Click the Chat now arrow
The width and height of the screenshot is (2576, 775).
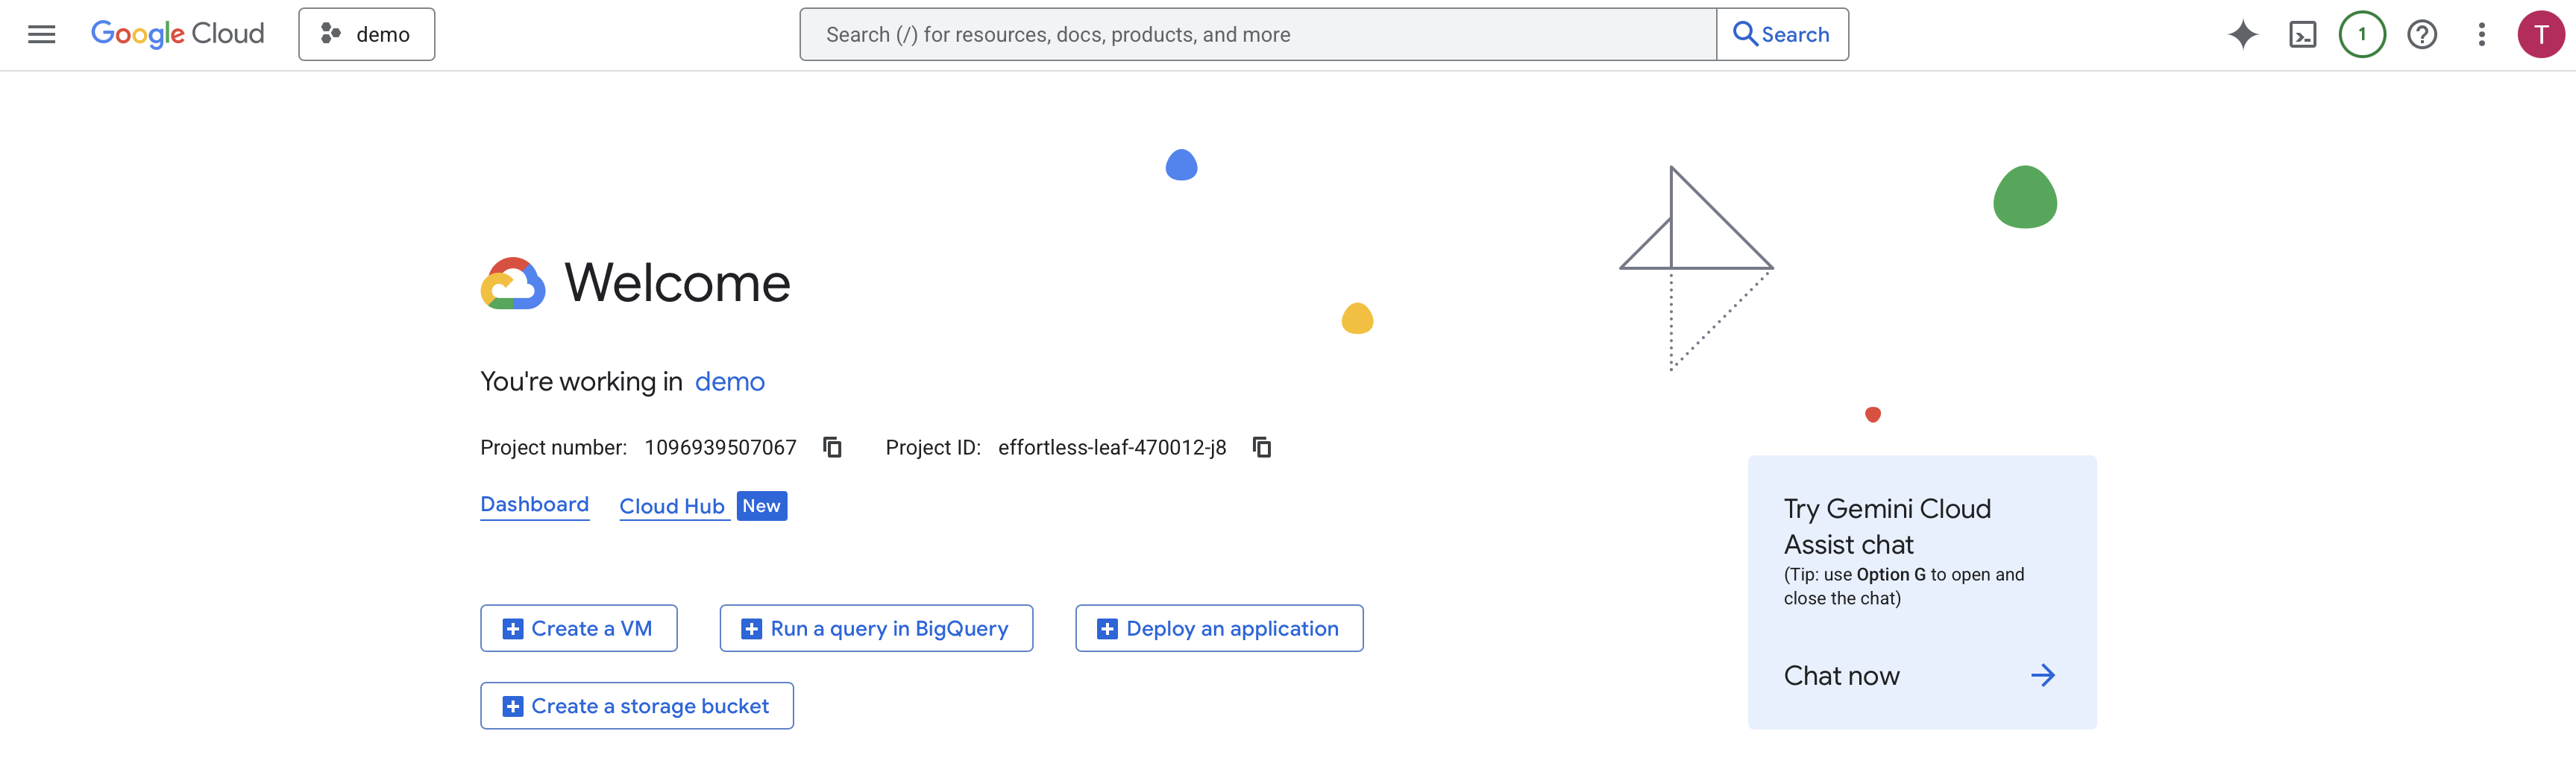point(2042,675)
